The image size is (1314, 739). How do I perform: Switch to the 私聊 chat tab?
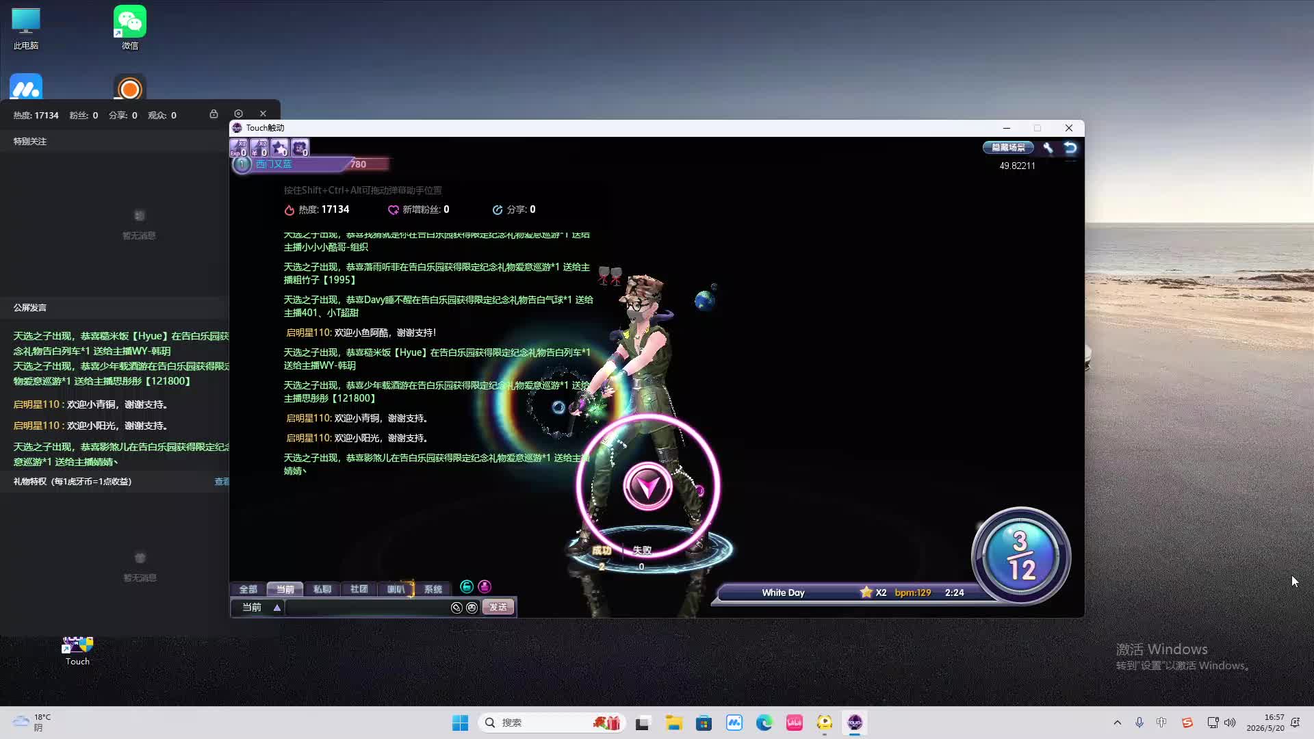322,589
